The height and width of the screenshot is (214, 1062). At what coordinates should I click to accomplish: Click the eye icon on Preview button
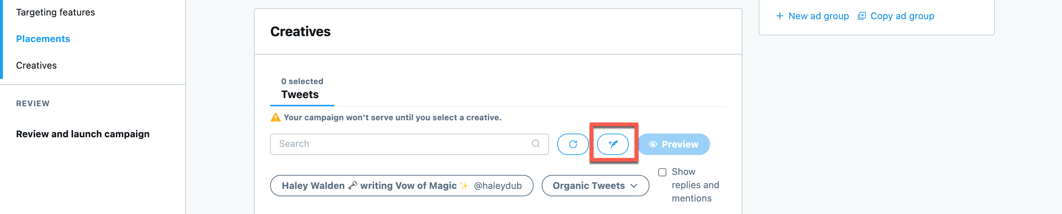653,144
